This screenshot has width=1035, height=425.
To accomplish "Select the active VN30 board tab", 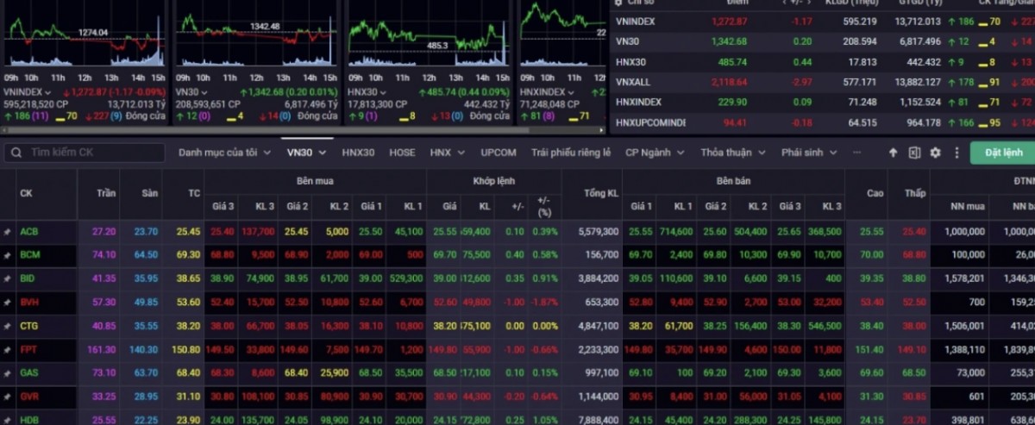I will (x=306, y=153).
